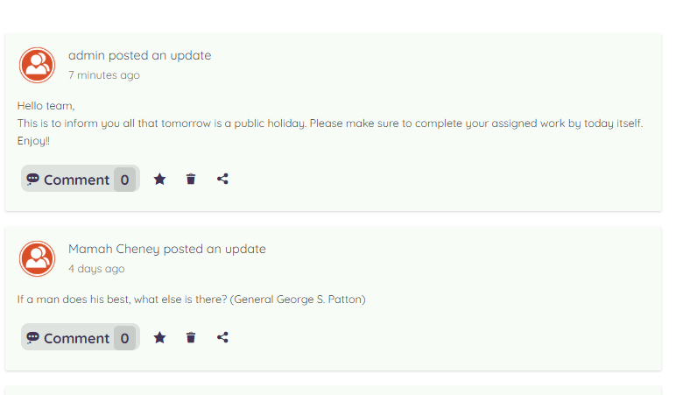This screenshot has height=395, width=683.
Task: Open the '7 minutes ago' timestamp link
Action: click(104, 75)
